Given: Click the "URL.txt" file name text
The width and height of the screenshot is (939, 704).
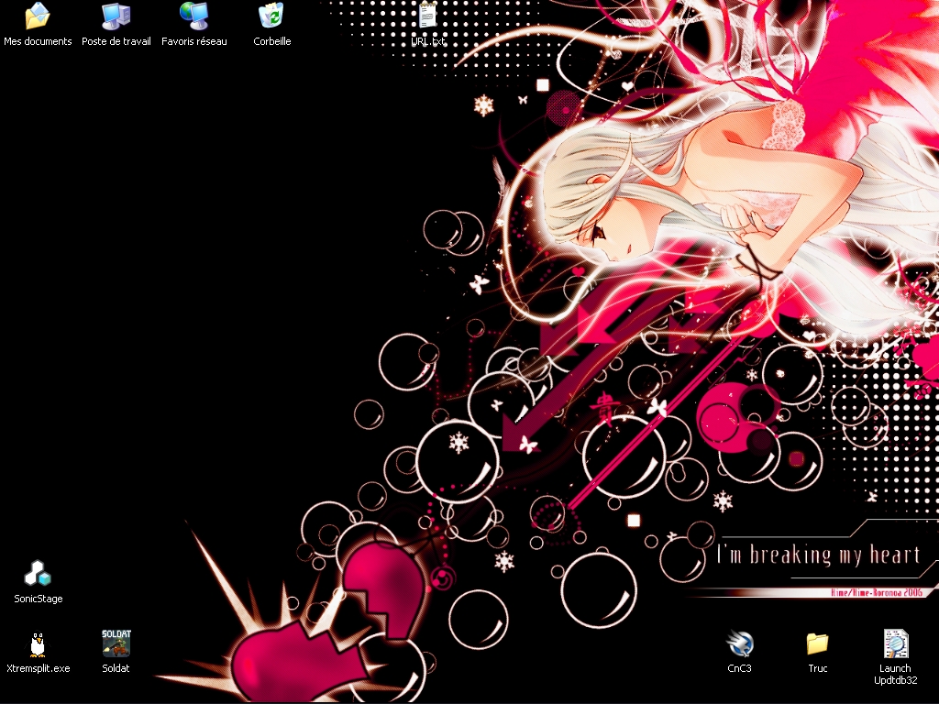Looking at the screenshot, I should click(427, 41).
